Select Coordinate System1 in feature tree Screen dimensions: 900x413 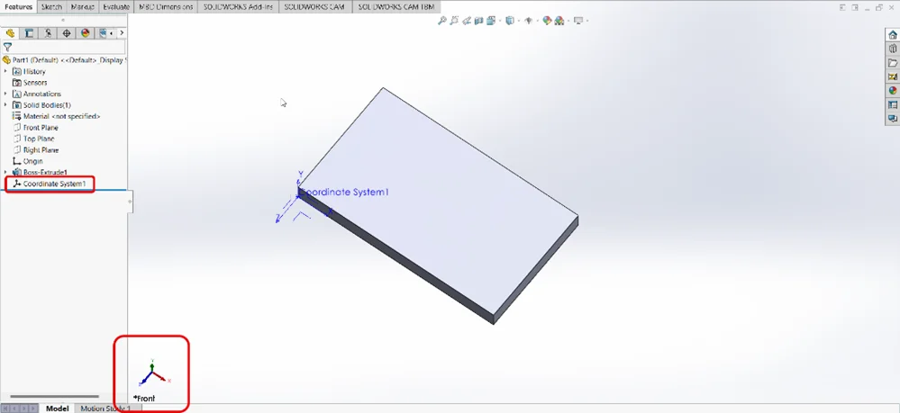[x=54, y=184]
